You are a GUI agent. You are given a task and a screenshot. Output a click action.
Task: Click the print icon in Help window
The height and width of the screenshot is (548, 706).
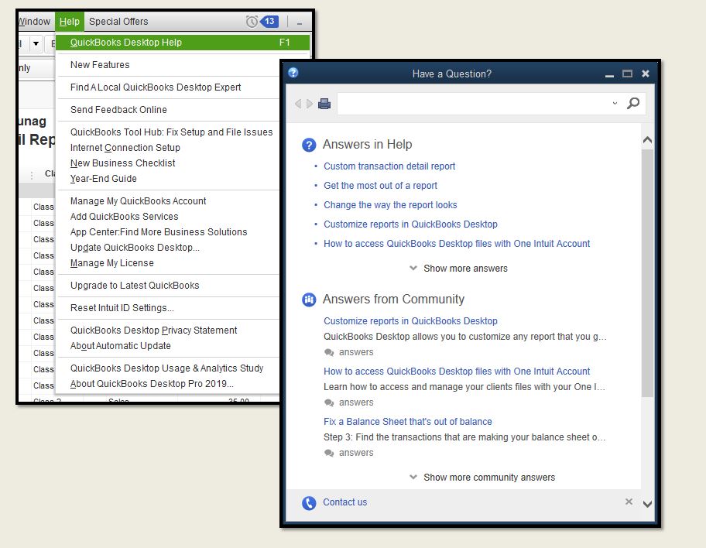click(324, 104)
